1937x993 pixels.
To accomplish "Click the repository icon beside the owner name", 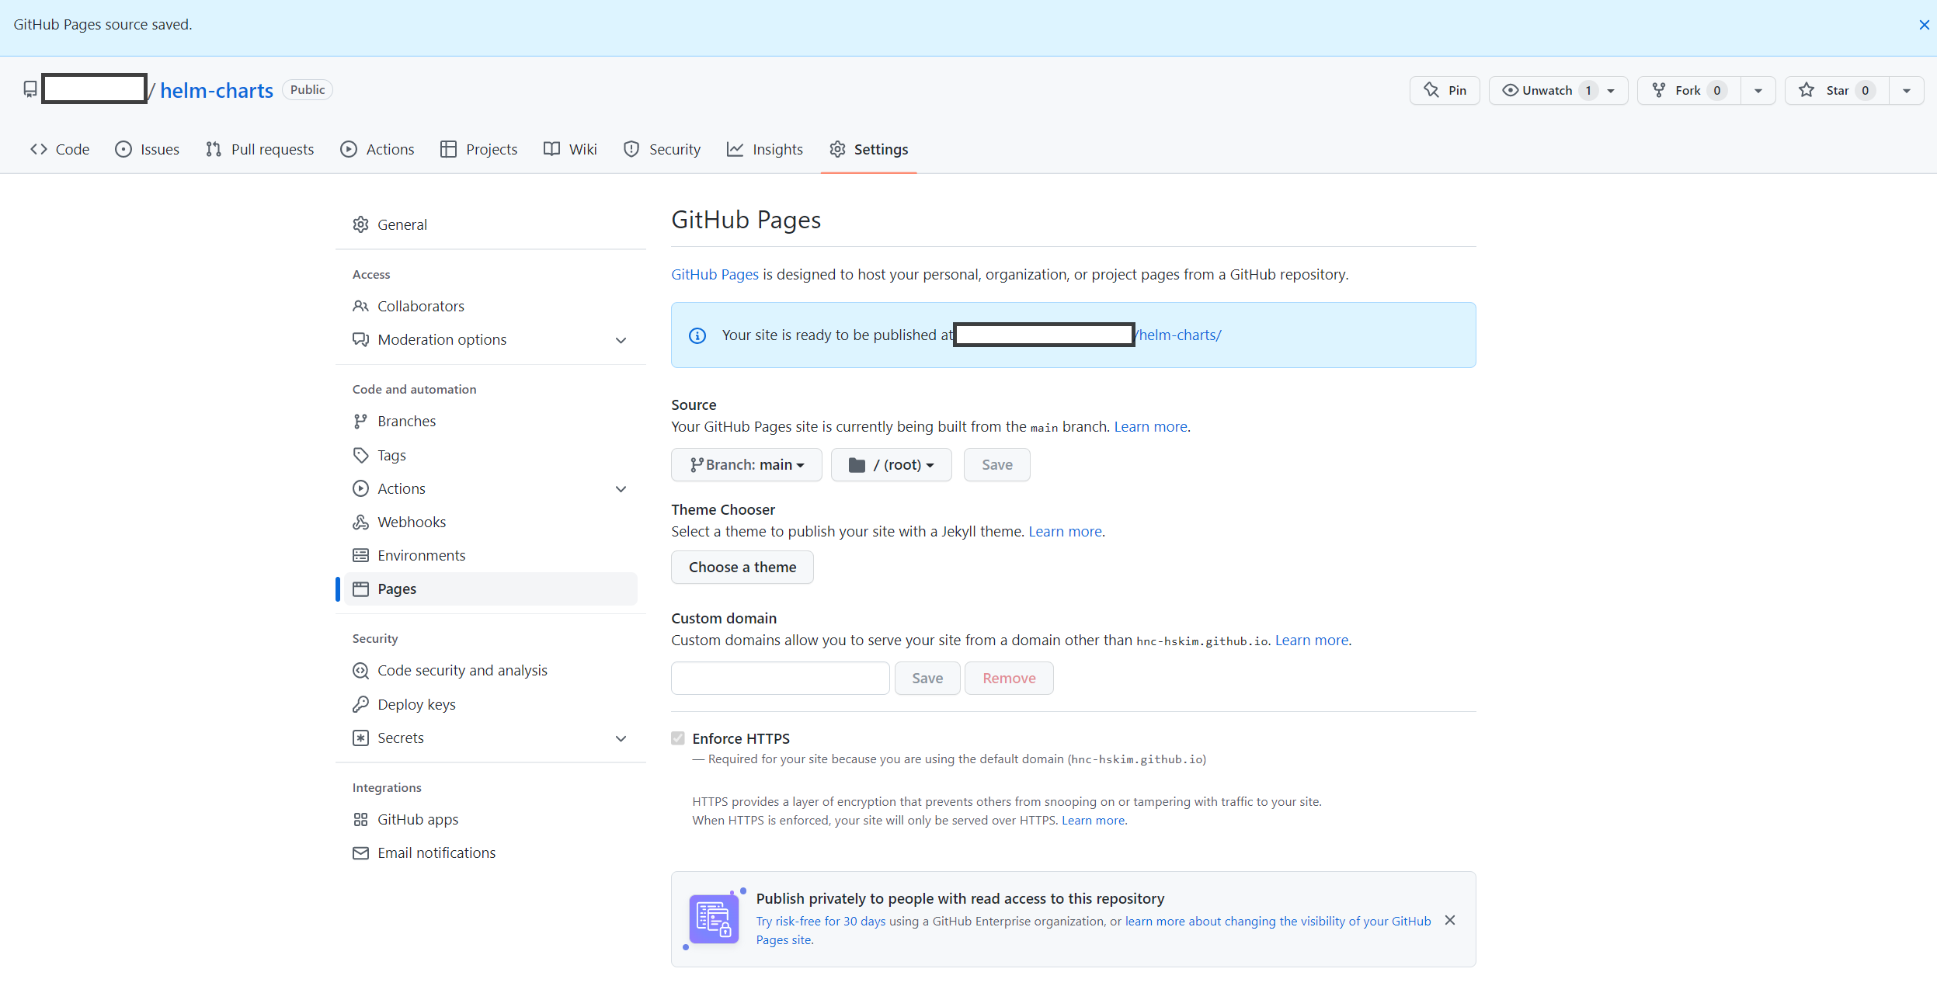I will click(x=30, y=90).
